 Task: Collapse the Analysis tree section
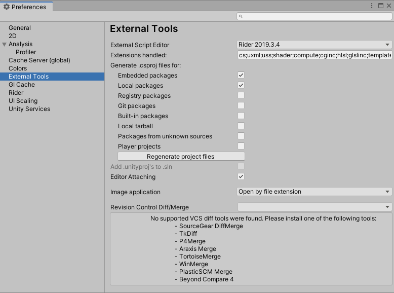[x=5, y=45]
